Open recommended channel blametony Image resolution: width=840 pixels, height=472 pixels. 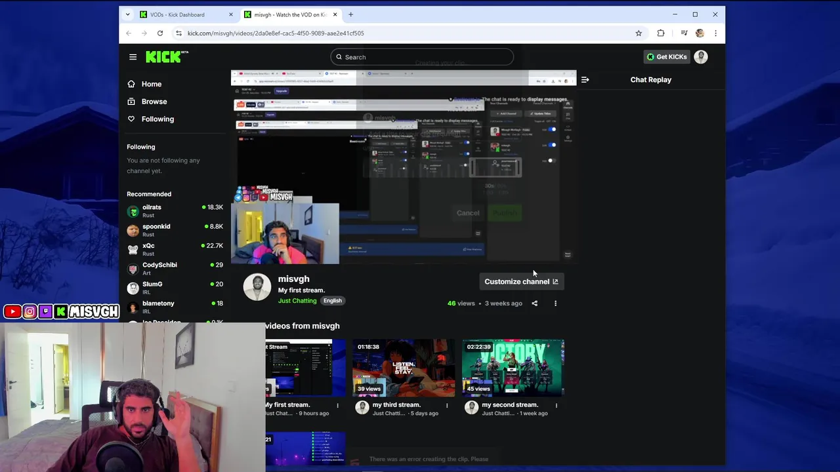click(x=175, y=307)
